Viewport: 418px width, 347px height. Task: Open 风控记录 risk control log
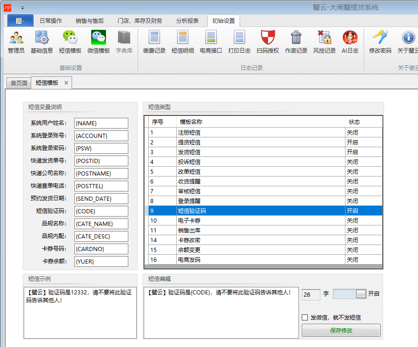325,42
